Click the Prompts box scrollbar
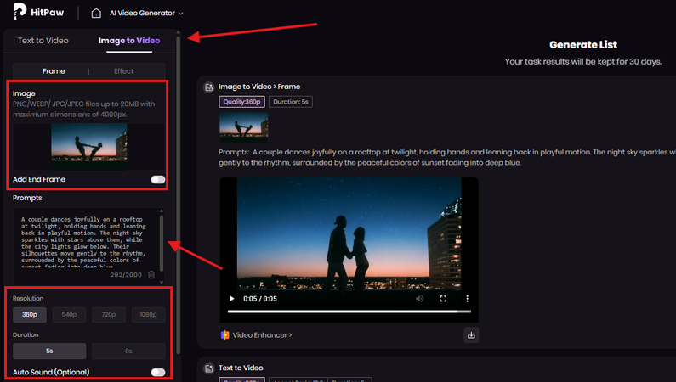Viewport: 676px width, 382px height. click(x=162, y=243)
